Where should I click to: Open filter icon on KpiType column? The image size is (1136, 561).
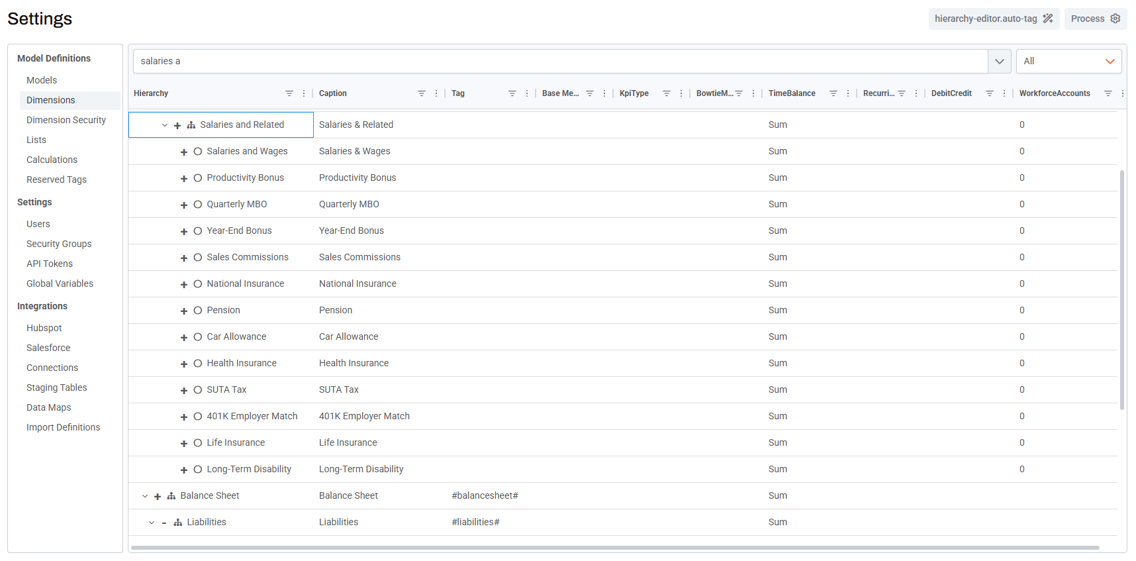tap(667, 93)
